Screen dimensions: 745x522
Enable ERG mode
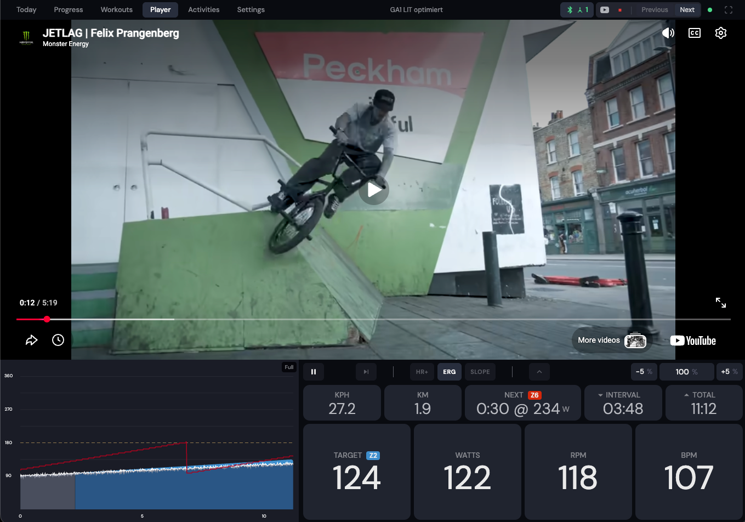coord(449,372)
